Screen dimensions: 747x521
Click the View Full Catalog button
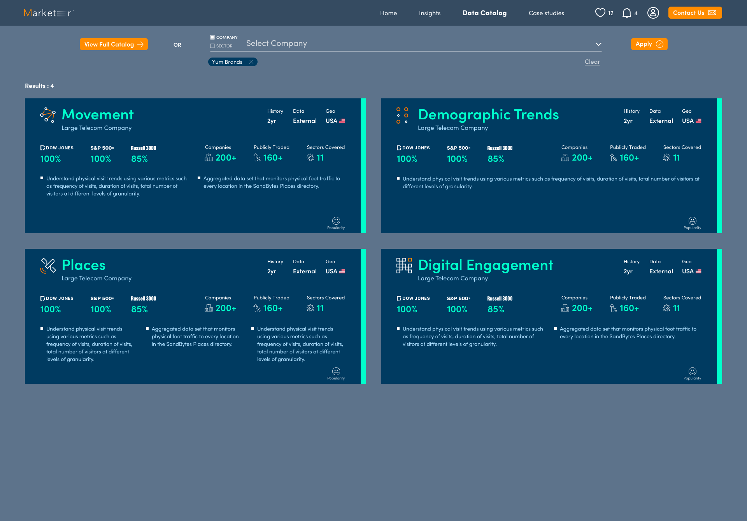coord(114,44)
